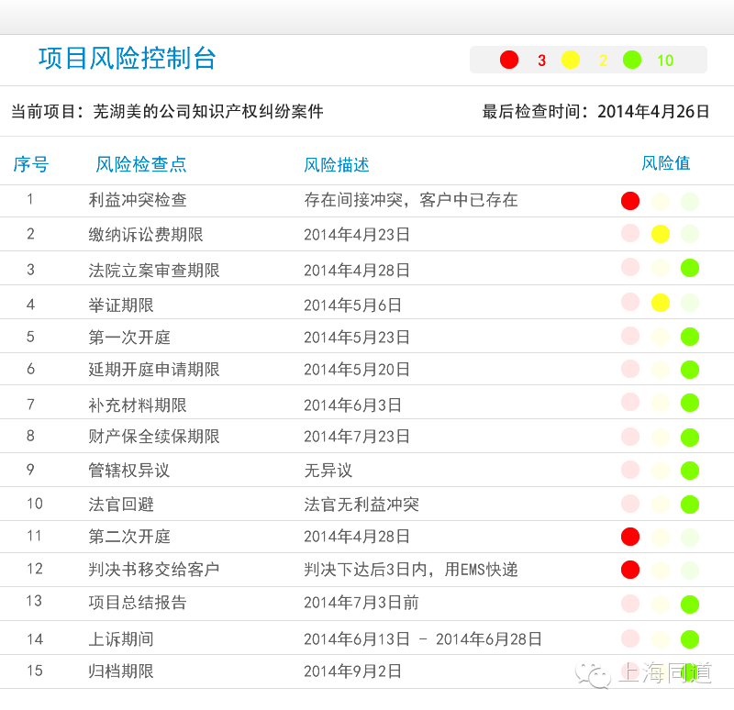Viewport: 734px width, 710px height.
Task: Click the 项目风险控制台 title
Action: (127, 59)
